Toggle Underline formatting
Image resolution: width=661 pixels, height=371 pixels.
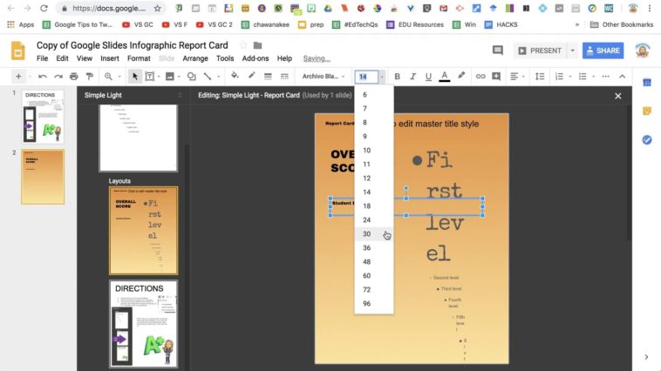point(428,77)
